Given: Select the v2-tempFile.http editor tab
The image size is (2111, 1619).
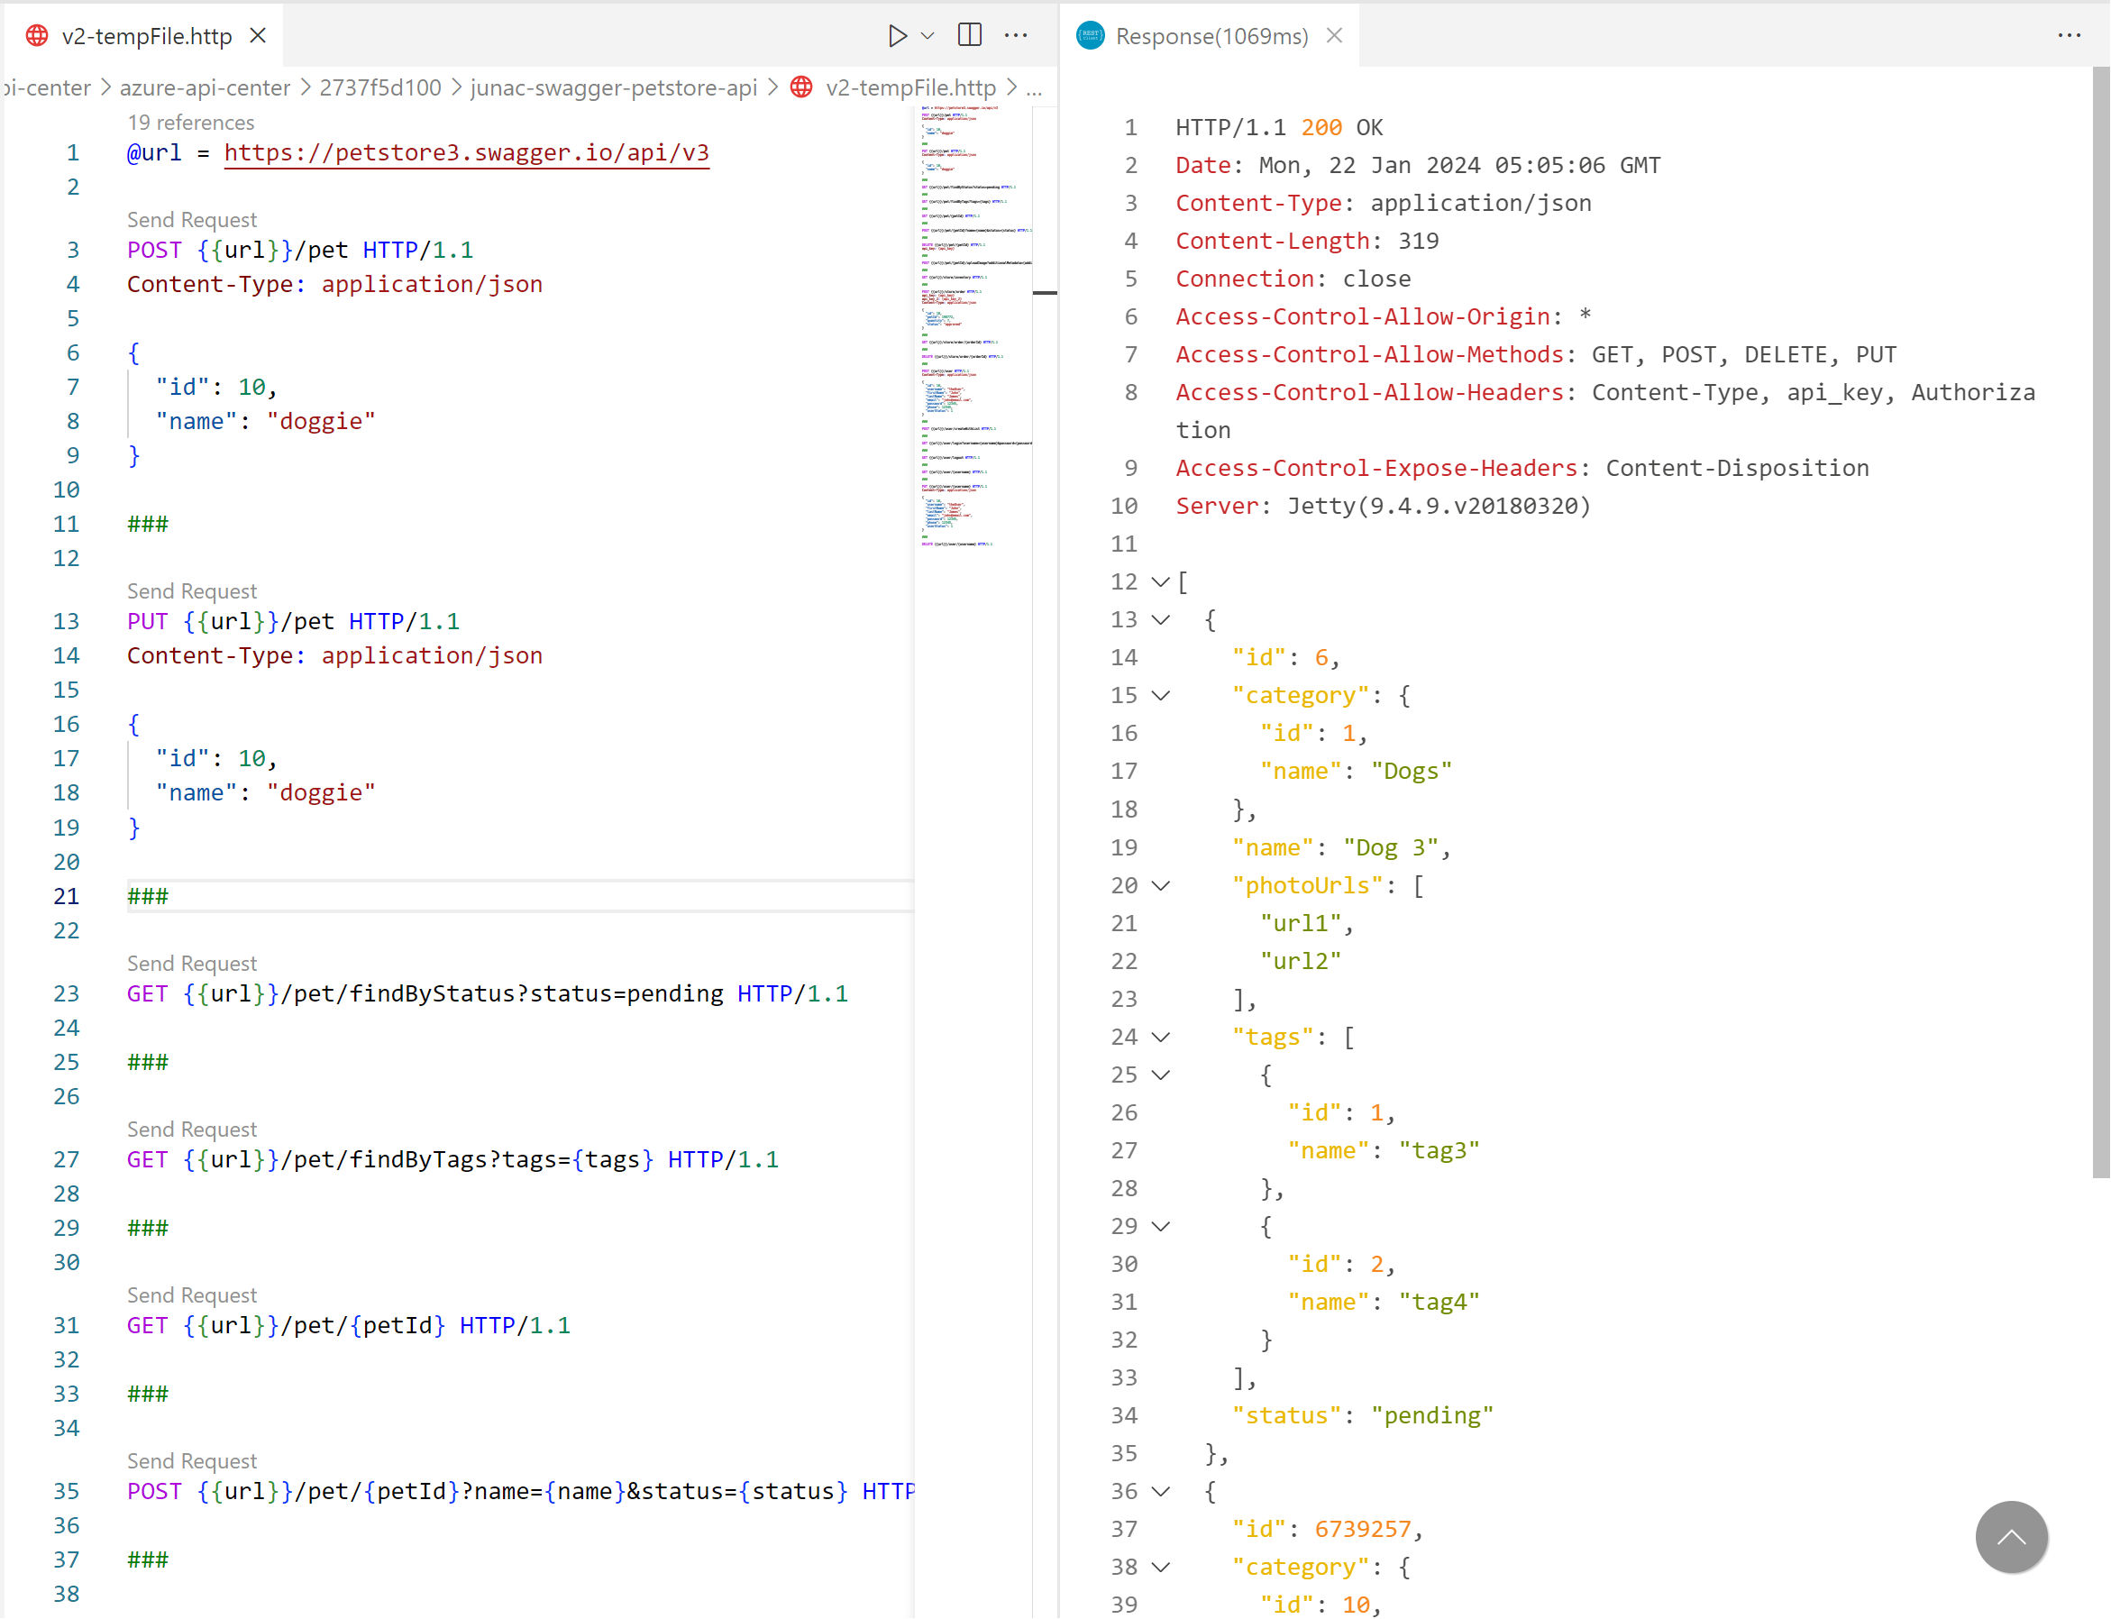Looking at the screenshot, I should pyautogui.click(x=144, y=36).
